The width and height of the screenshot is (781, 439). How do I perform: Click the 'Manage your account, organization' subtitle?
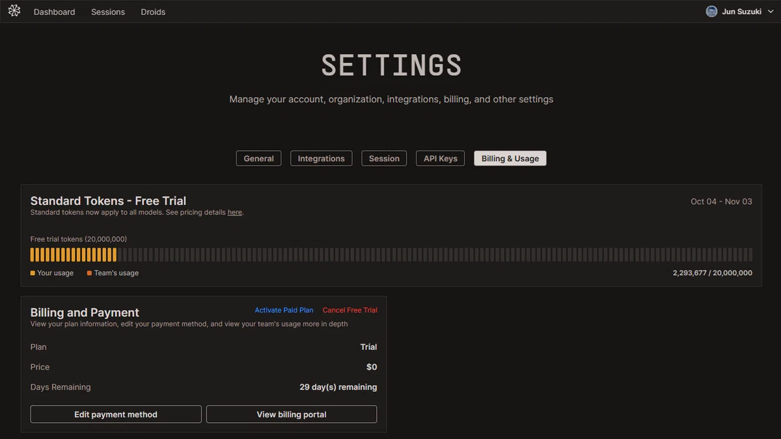[391, 100]
